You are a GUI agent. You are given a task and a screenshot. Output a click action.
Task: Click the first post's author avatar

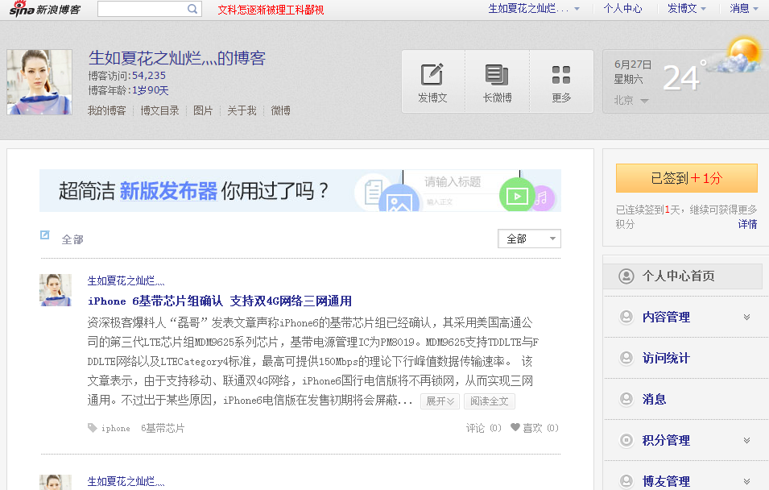coord(56,290)
